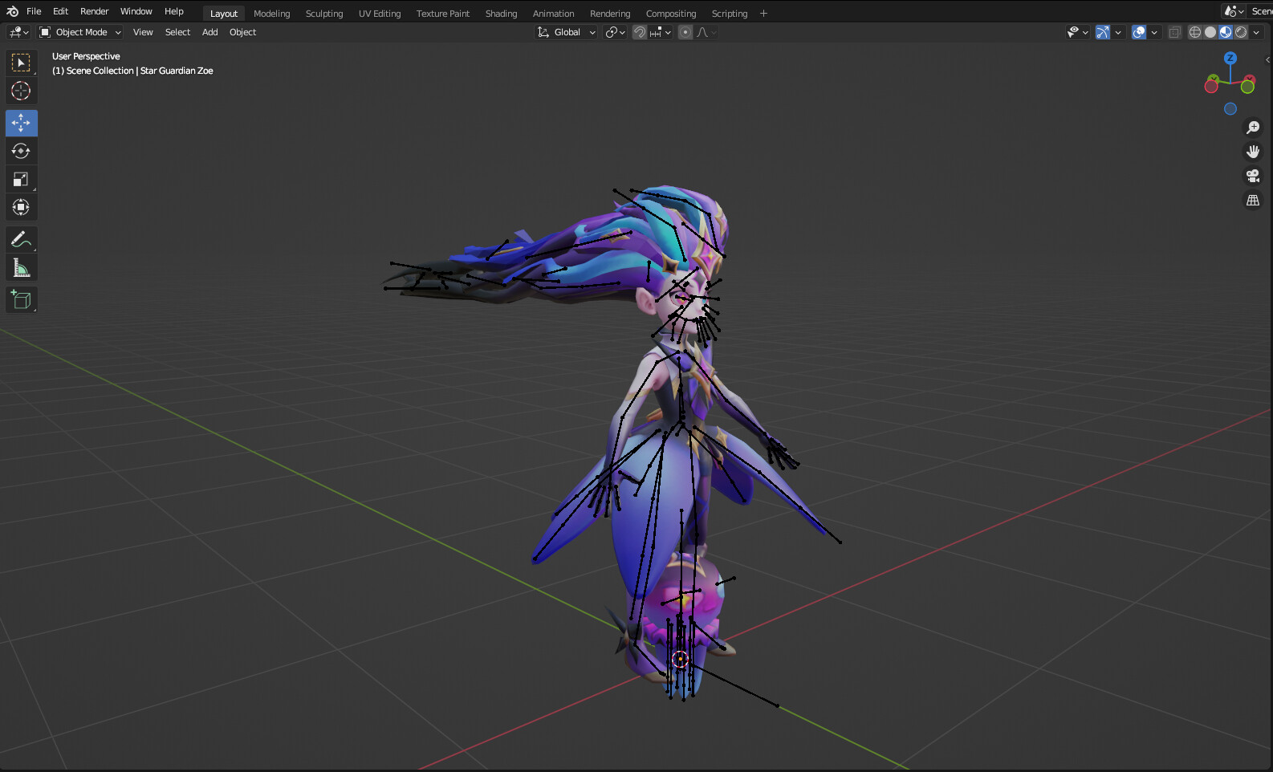
Task: Switch to the Shading workspace tab
Action: pyautogui.click(x=501, y=14)
